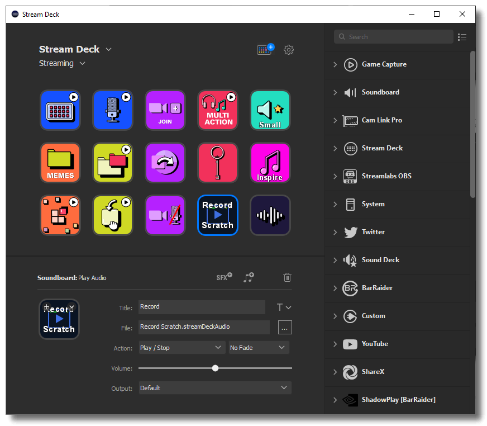Browse for audio file with ellipsis button
This screenshot has height=426, width=487.
coord(285,328)
